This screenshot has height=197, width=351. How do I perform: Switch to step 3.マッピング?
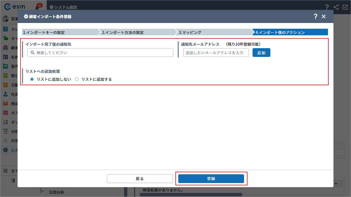[214, 32]
